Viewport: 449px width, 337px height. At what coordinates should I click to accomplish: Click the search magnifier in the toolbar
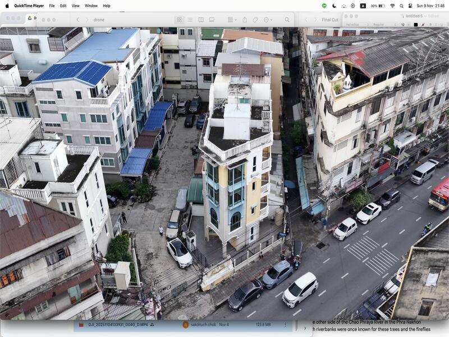[x=287, y=20]
